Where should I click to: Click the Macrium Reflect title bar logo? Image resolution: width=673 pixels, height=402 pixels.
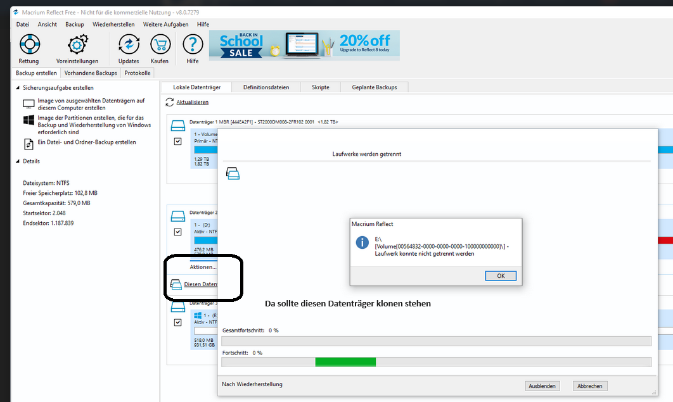tap(16, 13)
